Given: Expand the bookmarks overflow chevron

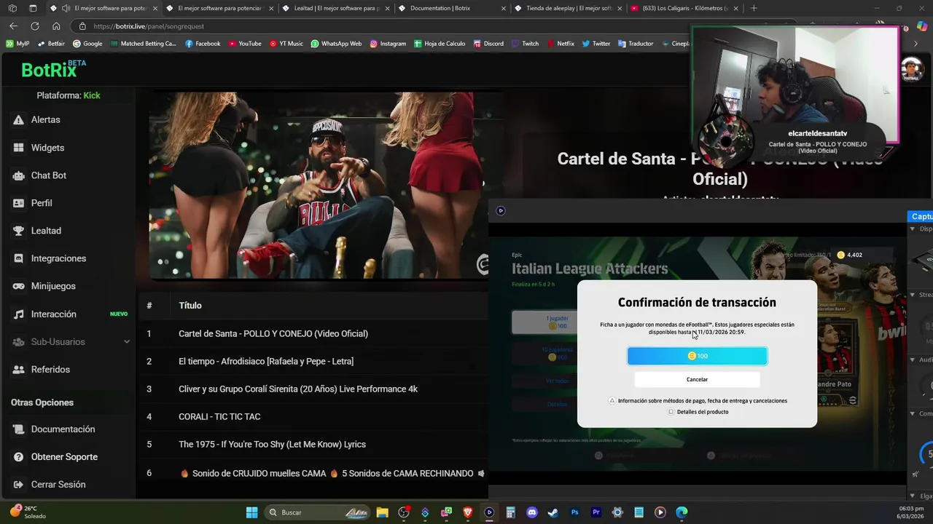Looking at the screenshot, I should 916,44.
